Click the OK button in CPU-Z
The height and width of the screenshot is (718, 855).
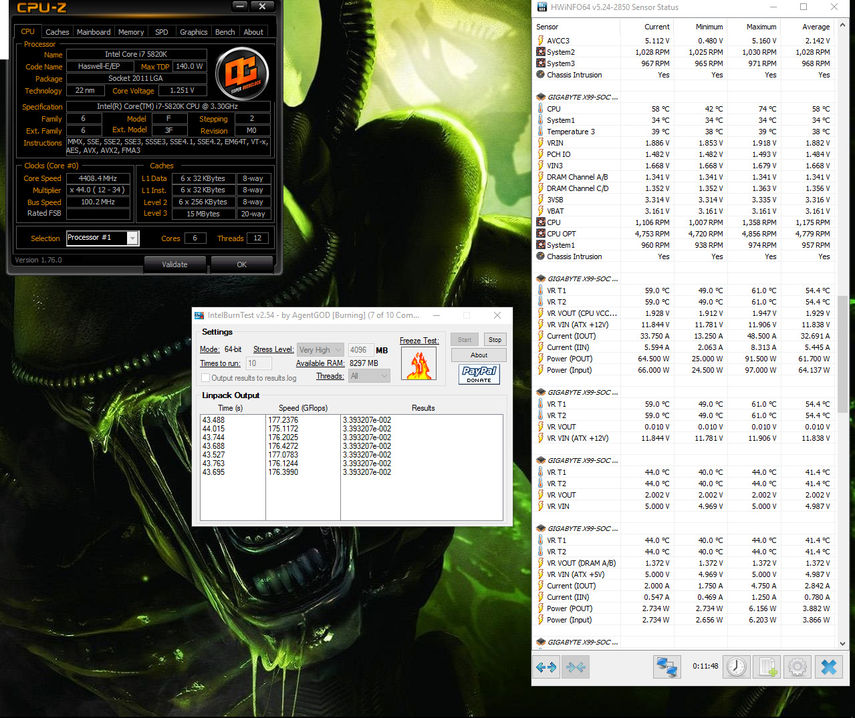(x=242, y=264)
